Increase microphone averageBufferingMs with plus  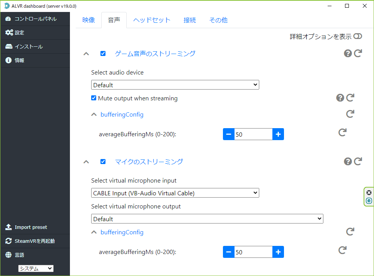pos(278,252)
